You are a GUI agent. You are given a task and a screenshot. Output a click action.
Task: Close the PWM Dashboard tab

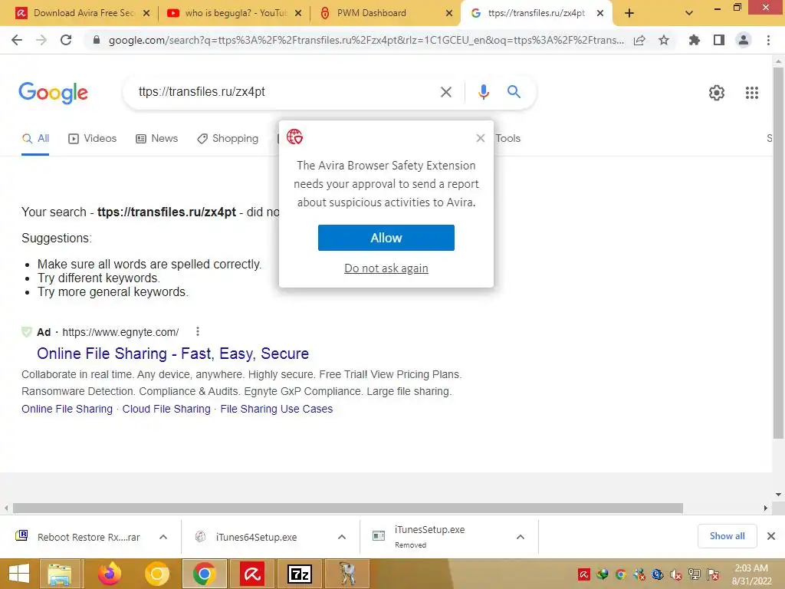click(449, 14)
